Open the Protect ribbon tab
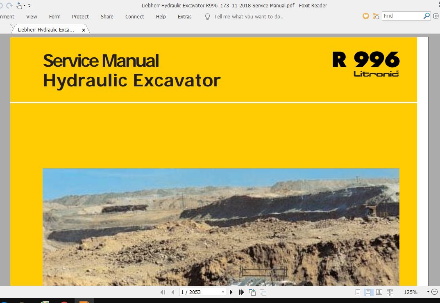This screenshot has height=303, width=440. pos(80,16)
